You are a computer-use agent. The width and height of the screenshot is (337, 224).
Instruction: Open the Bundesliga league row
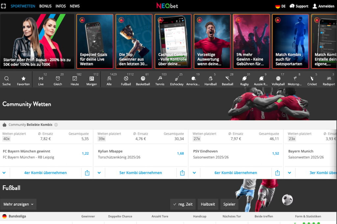point(17,216)
